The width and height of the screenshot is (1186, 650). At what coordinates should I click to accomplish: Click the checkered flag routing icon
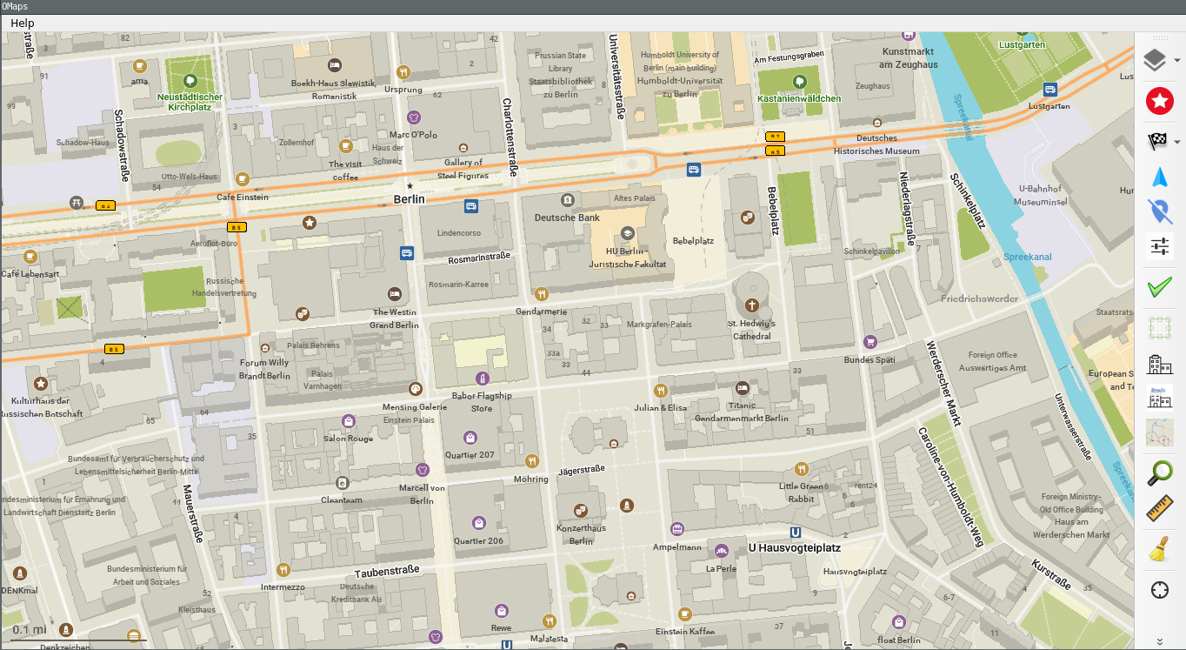pyautogui.click(x=1157, y=141)
